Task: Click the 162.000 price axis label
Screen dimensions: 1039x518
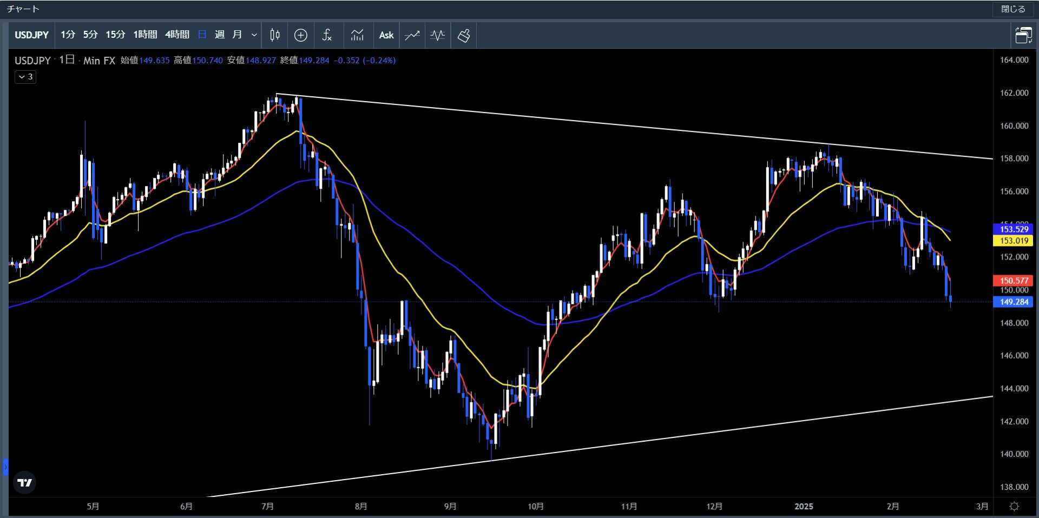Action: click(x=1014, y=93)
